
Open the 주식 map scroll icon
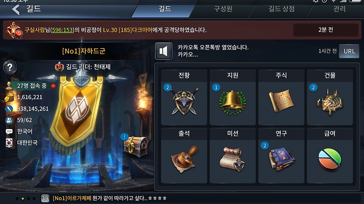pos(282,101)
